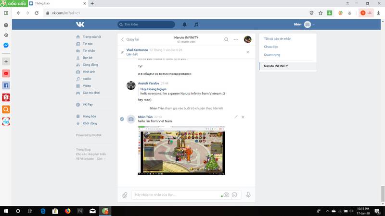
Task: Open notifications bell in VK header
Action: click(184, 24)
